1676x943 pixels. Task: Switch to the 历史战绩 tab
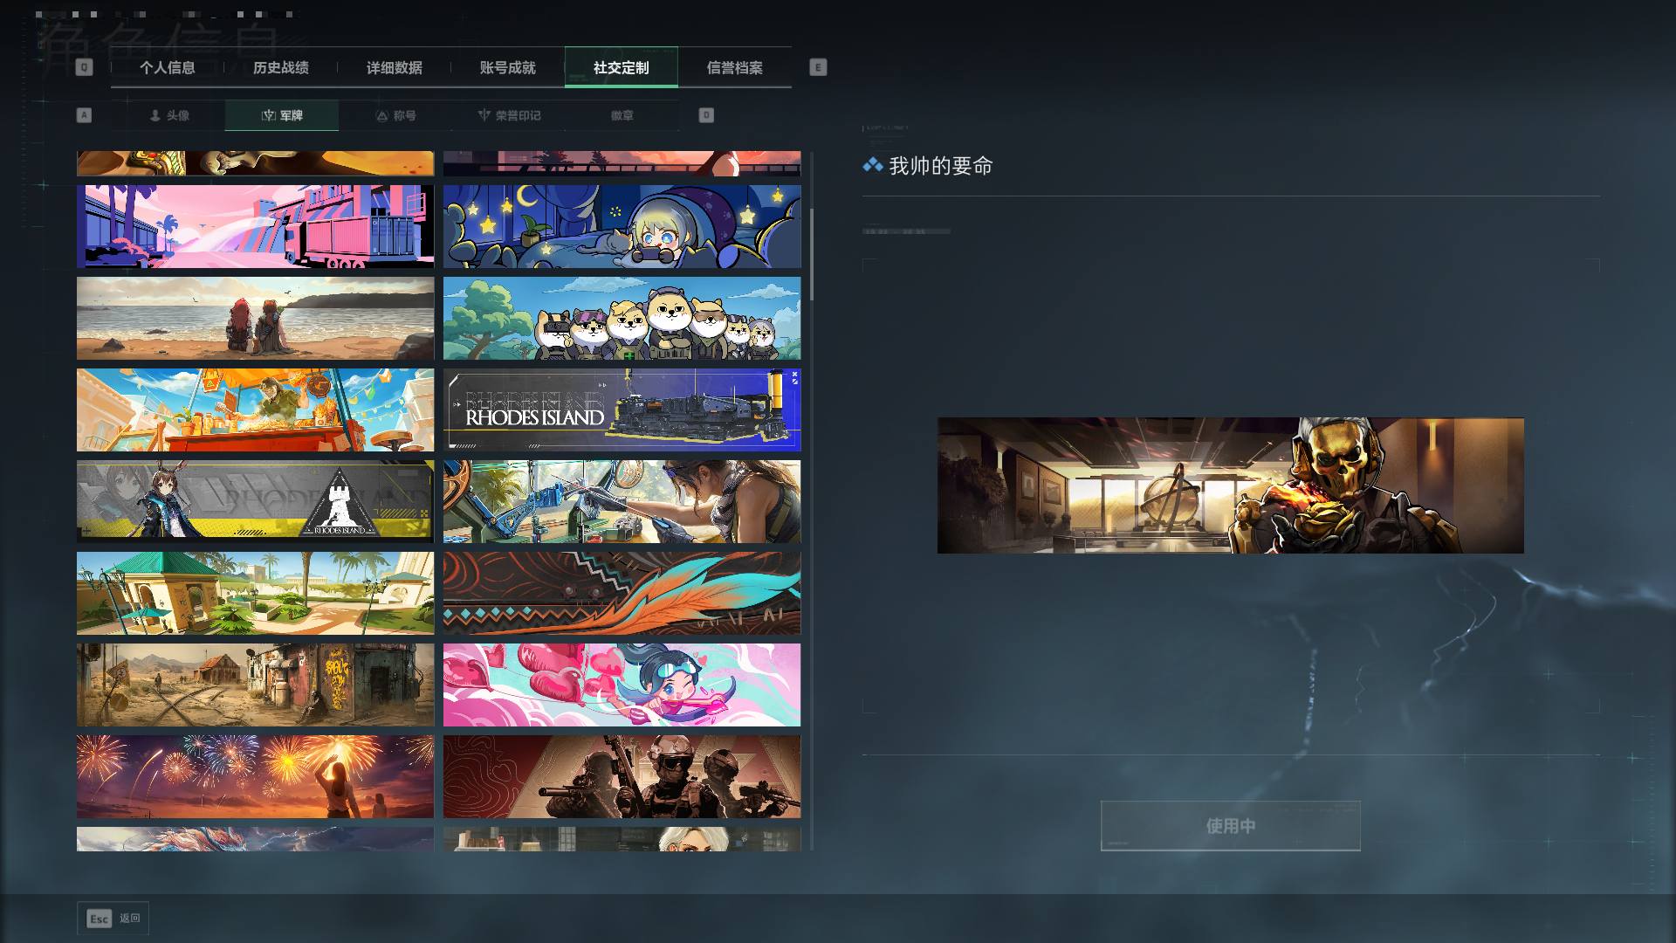coord(281,67)
